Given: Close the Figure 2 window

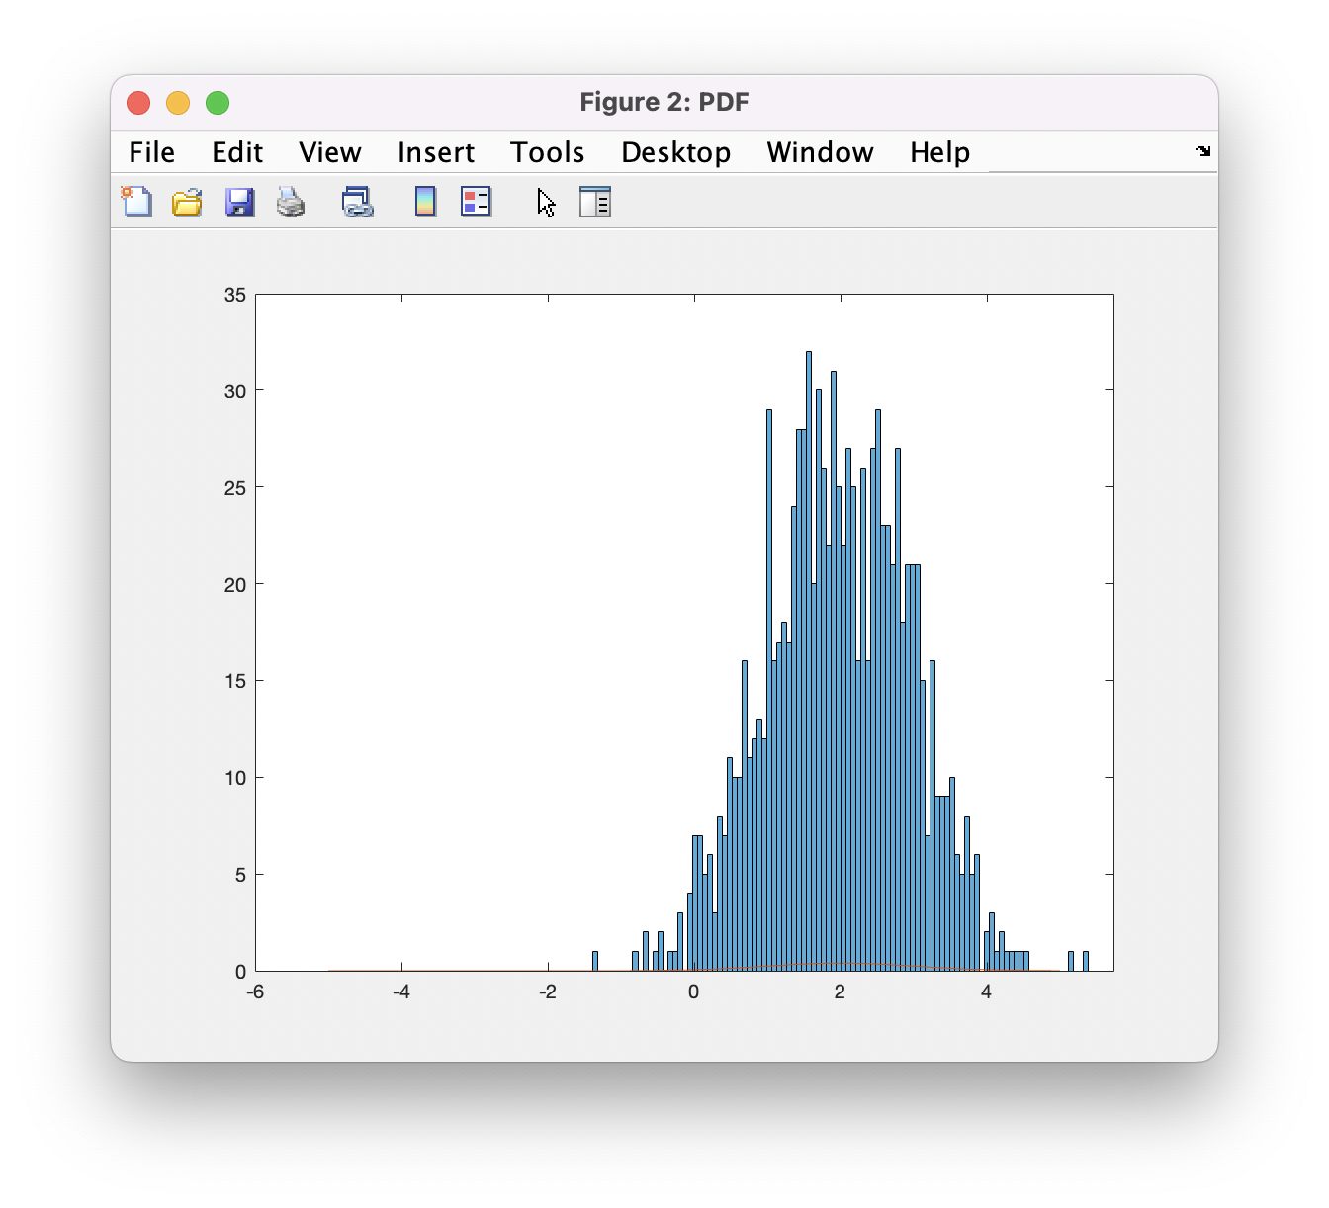Looking at the screenshot, I should 138,103.
